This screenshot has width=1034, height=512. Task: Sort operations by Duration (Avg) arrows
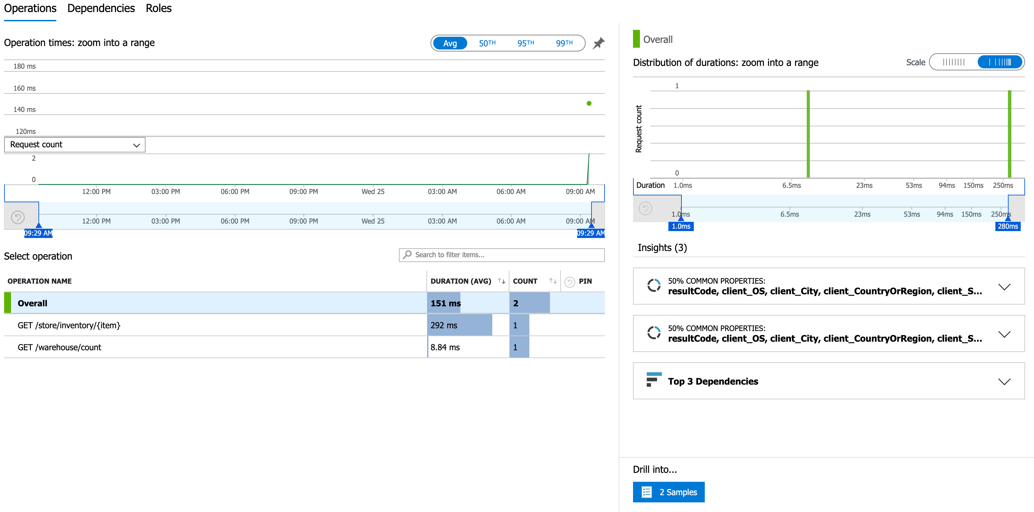501,281
